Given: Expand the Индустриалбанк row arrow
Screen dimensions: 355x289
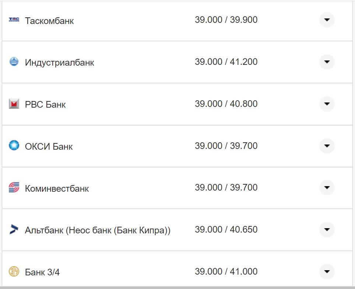Looking at the screenshot, I should pyautogui.click(x=327, y=62).
